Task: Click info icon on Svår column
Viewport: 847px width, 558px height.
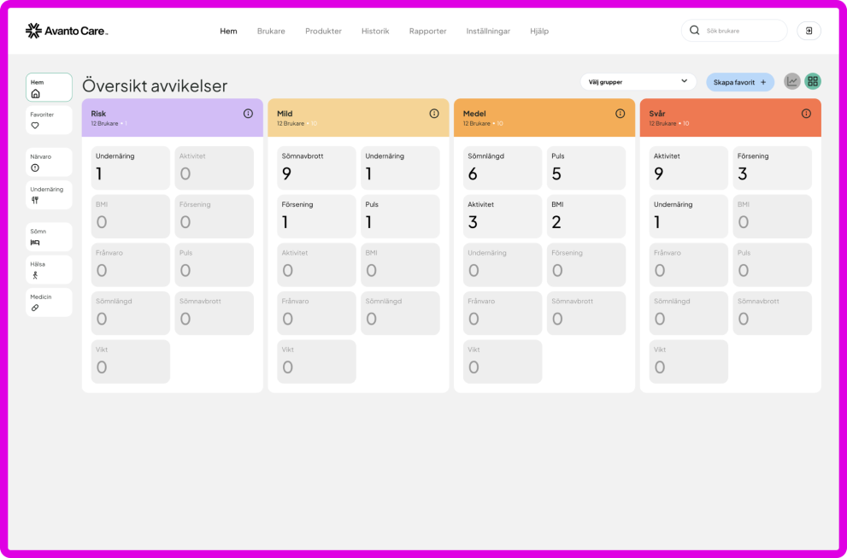Action: click(806, 114)
